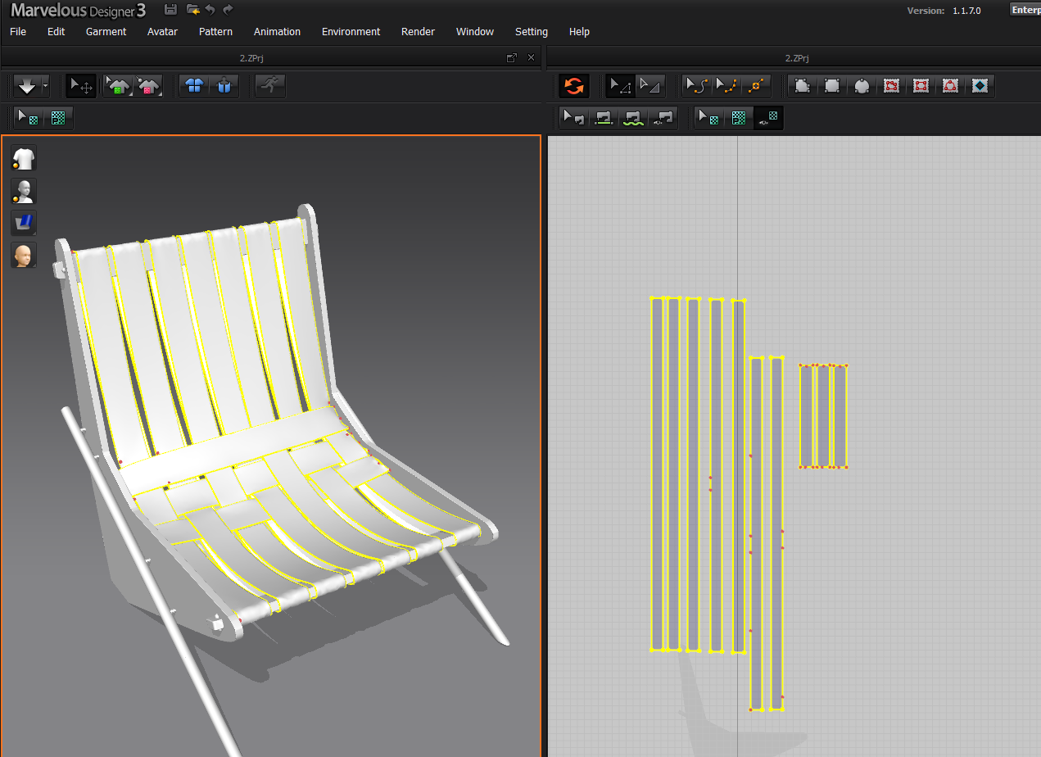
Task: Select the Edit Curvature tool
Action: pos(696,86)
